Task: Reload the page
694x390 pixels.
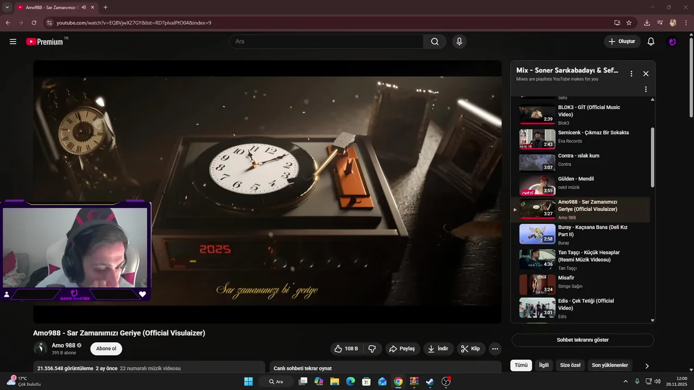Action: pos(34,23)
